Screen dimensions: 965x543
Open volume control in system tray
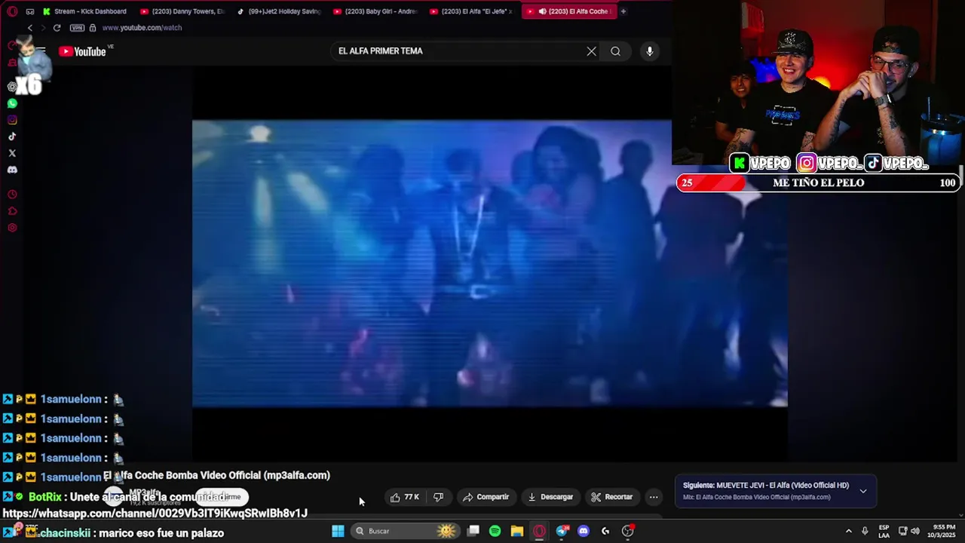point(915,531)
